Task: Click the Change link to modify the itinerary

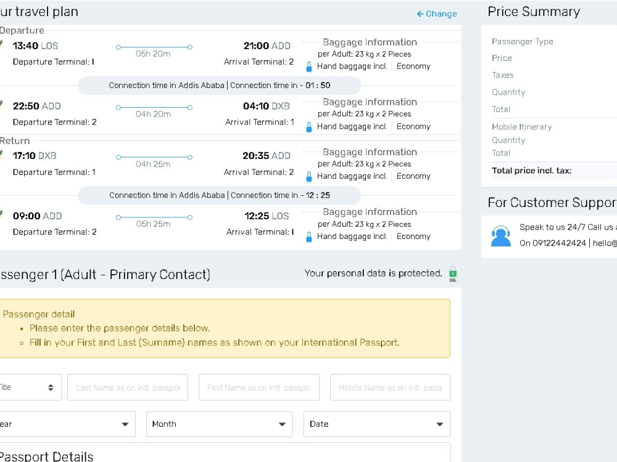Action: (441, 14)
